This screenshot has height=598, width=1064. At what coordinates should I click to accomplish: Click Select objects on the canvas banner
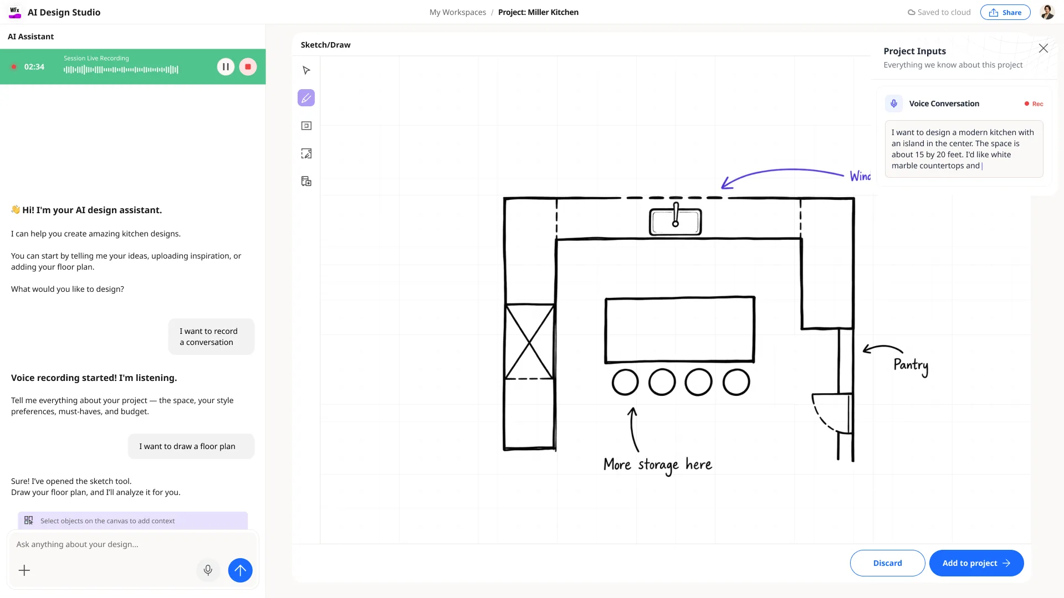pos(132,520)
